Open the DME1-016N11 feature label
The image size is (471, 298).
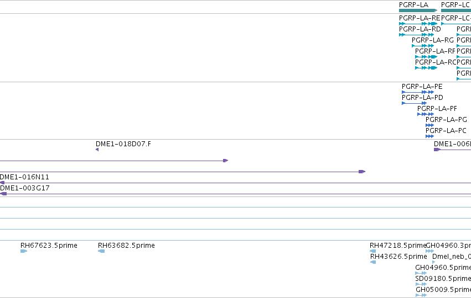[x=24, y=177]
